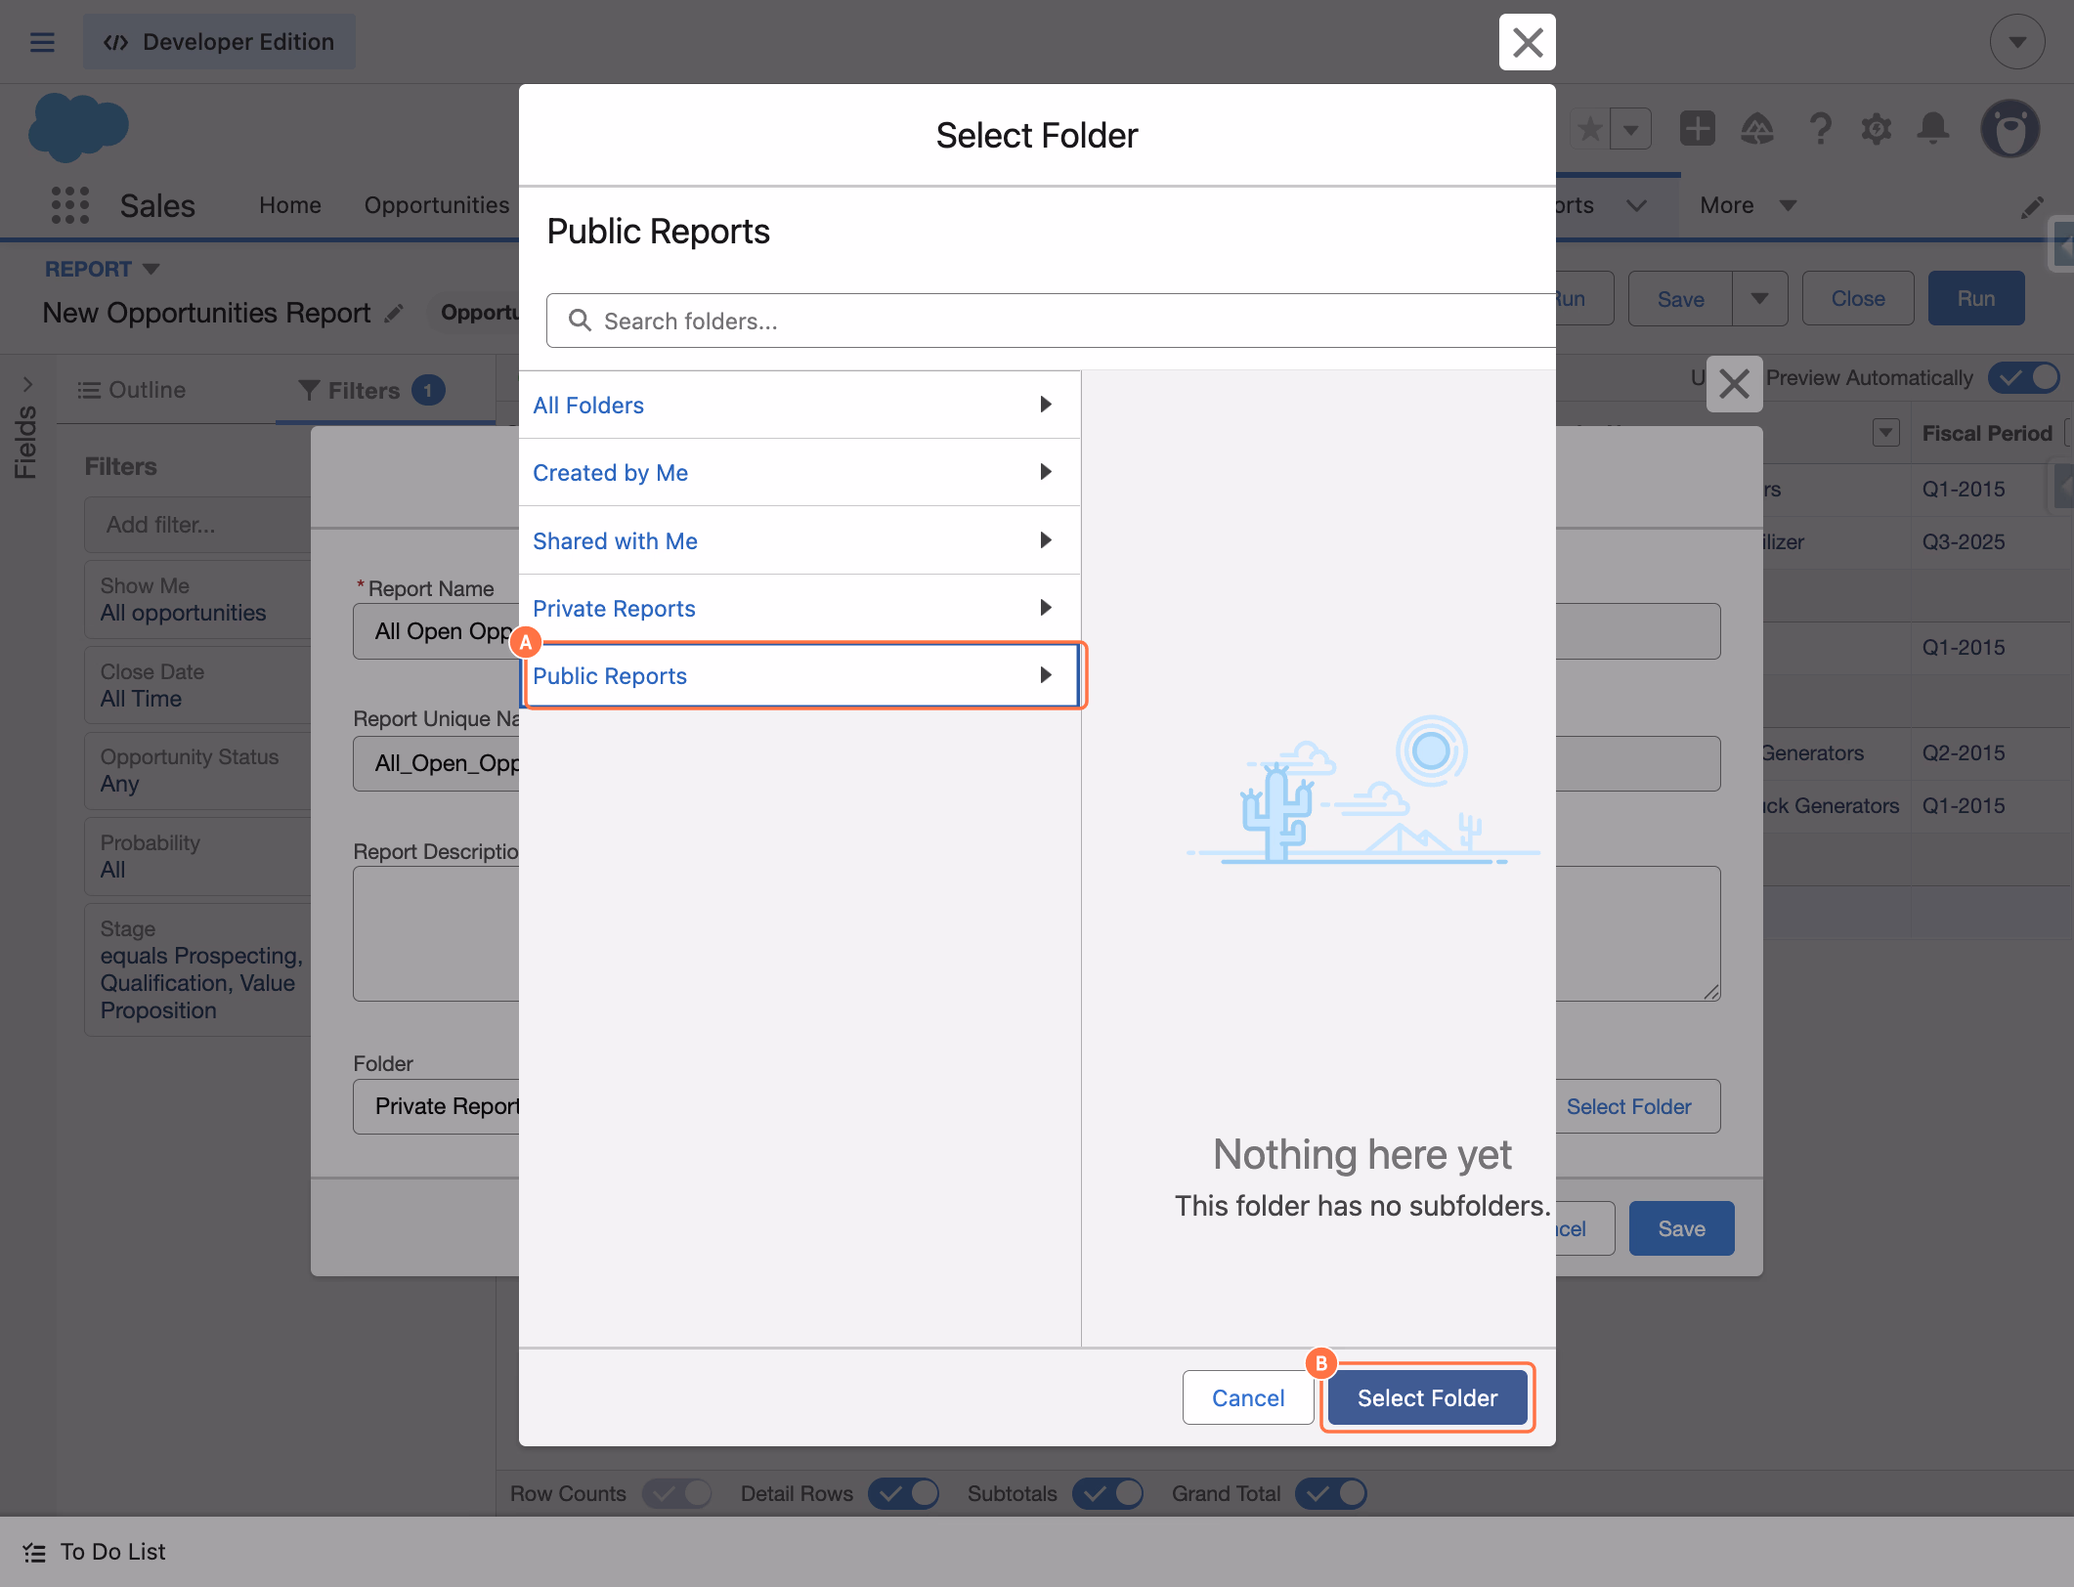
Task: Click the Search folders input field
Action: point(1051,321)
